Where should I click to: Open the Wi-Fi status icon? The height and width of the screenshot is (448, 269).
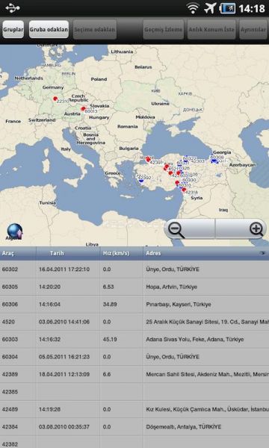(193, 8)
